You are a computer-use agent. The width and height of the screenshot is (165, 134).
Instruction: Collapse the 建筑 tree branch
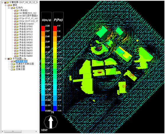pos(6,5)
